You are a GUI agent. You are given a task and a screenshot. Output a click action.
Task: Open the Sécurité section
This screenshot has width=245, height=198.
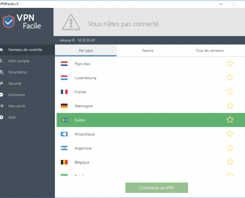coord(15,84)
